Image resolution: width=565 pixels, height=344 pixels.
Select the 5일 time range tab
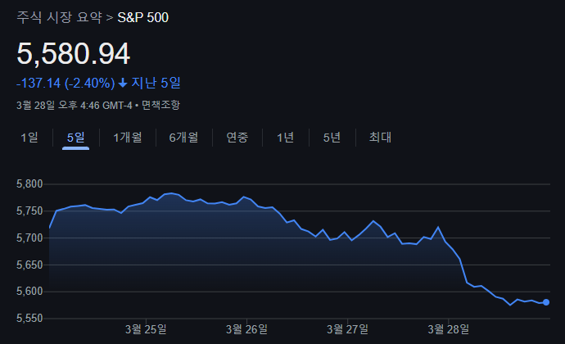point(75,138)
